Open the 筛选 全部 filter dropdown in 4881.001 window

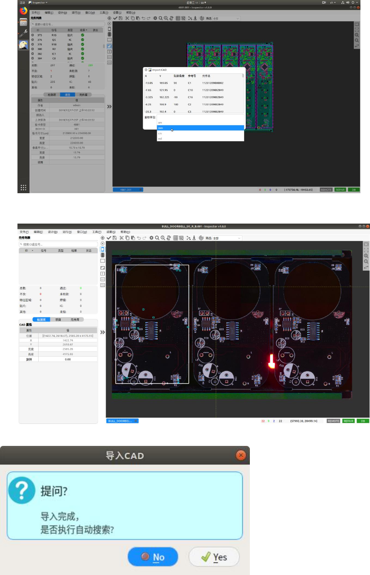227,18
